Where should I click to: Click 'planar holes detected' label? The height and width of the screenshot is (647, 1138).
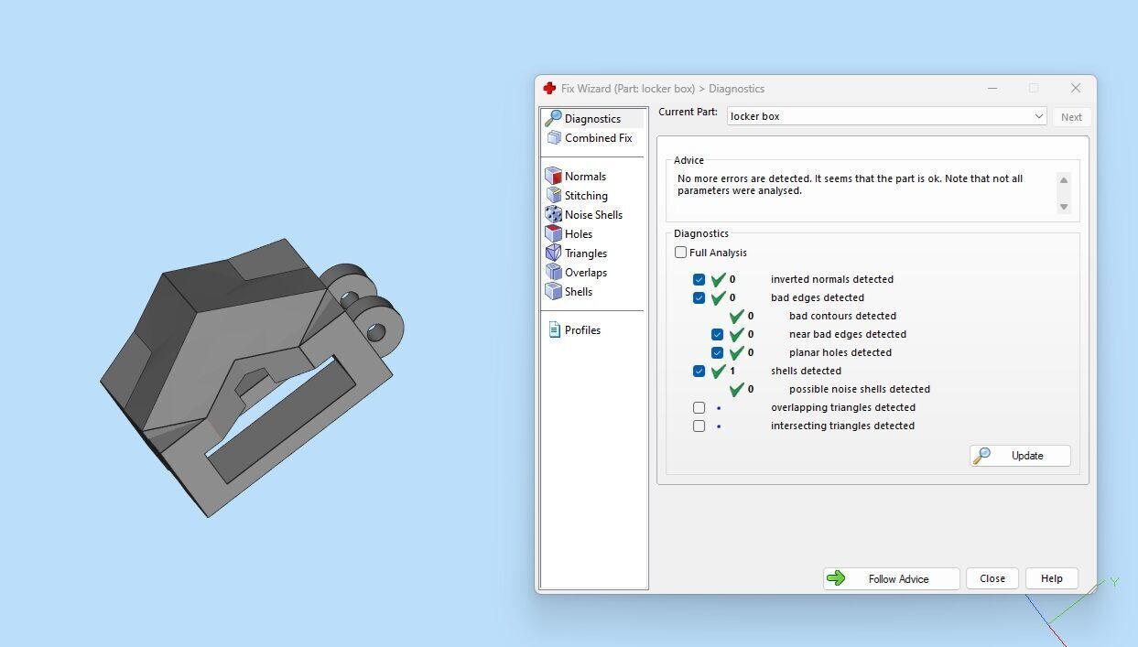tap(840, 352)
